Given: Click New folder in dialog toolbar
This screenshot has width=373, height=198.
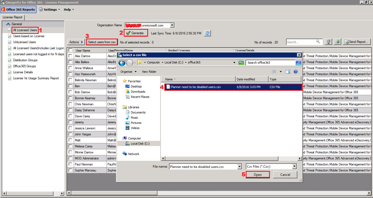Looking at the screenshot, I should (149, 72).
